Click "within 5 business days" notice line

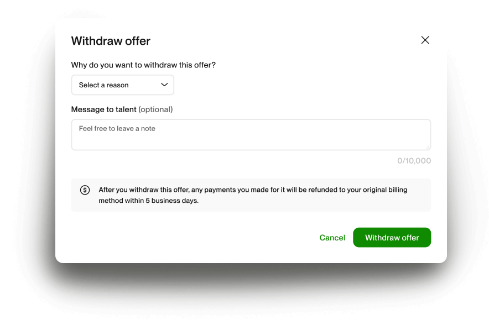[148, 201]
